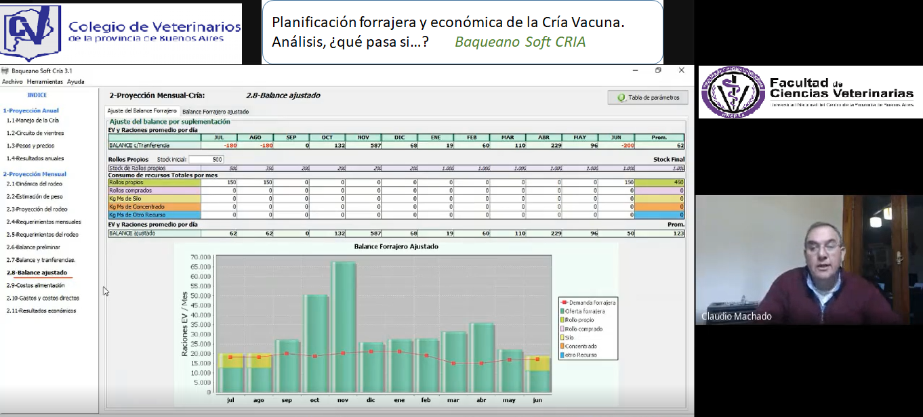Switch to Balance Forrajero ajustado tab
Viewport: 923px width, 417px height.
216,111
